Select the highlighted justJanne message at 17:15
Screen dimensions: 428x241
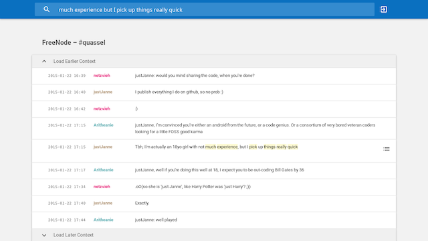tap(214, 151)
